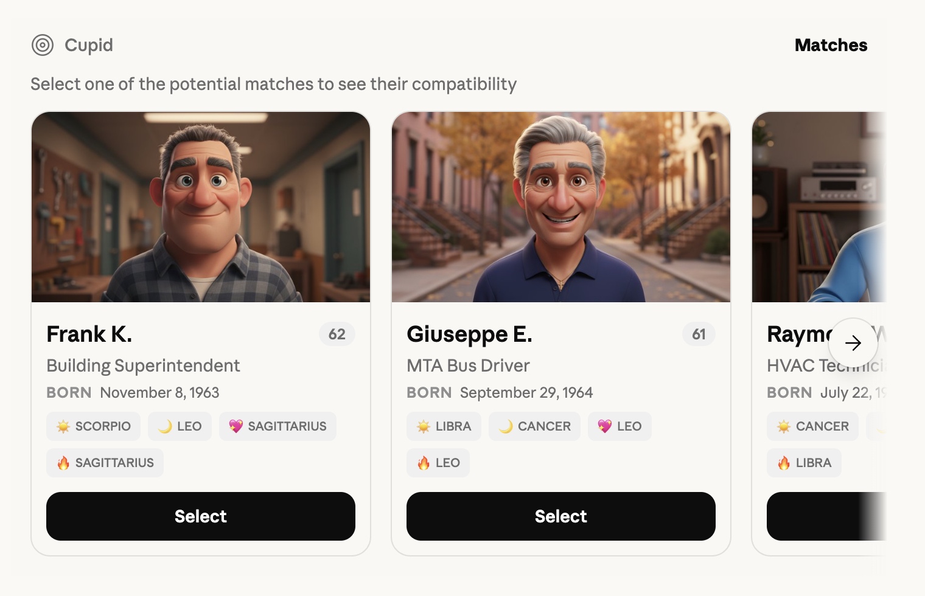Viewport: 925px width, 596px height.
Task: Click the sun icon on Frank's Scorpio tag
Action: [63, 426]
